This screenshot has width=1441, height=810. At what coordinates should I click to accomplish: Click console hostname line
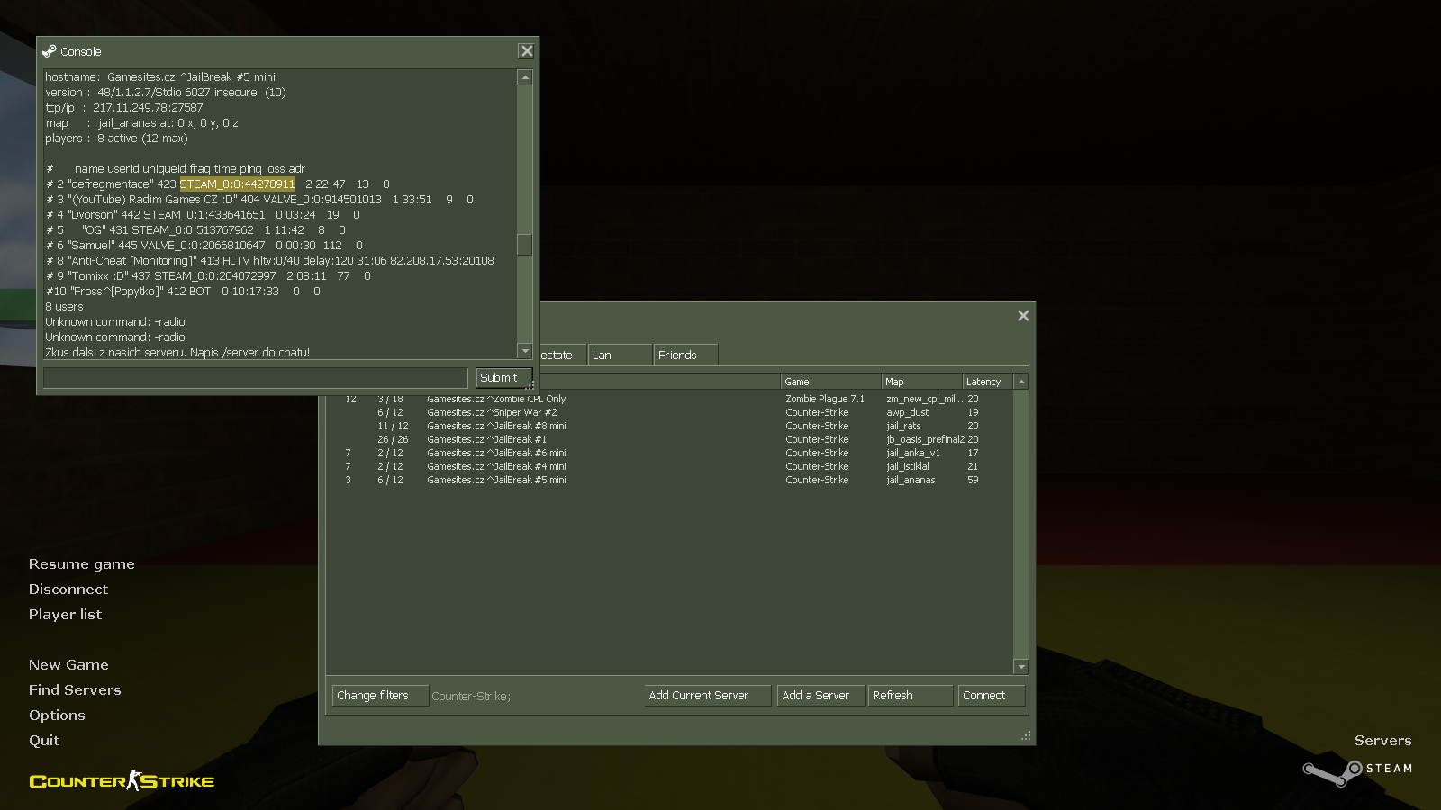(x=160, y=77)
